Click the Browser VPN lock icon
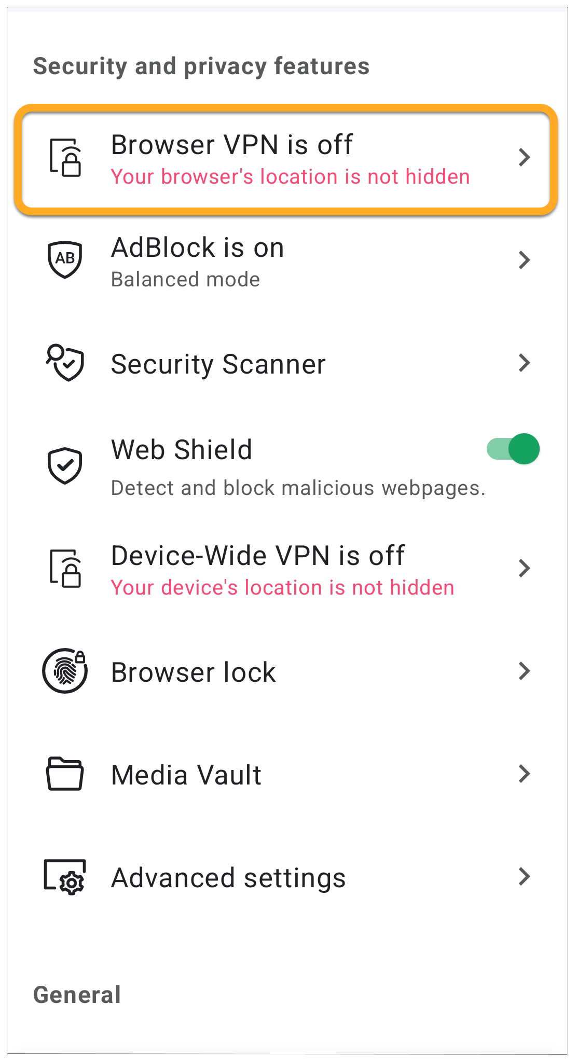The height and width of the screenshot is (1060, 577). (65, 157)
